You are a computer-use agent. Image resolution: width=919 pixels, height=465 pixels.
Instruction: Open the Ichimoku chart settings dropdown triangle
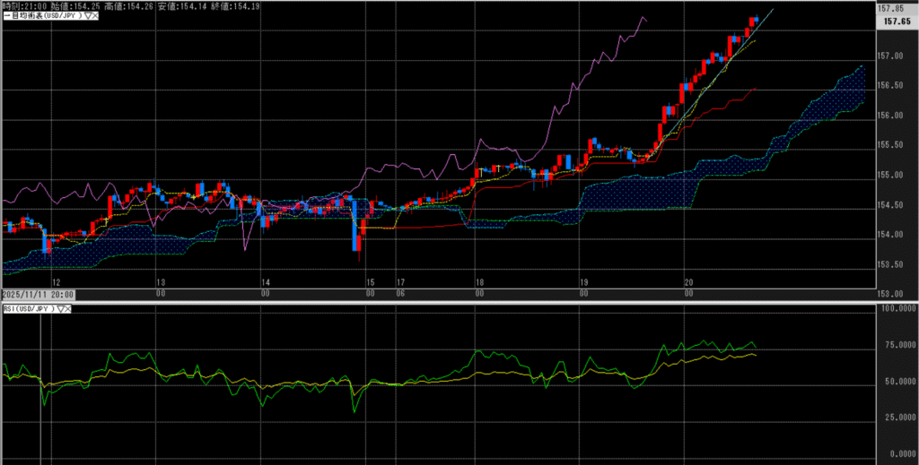click(87, 15)
